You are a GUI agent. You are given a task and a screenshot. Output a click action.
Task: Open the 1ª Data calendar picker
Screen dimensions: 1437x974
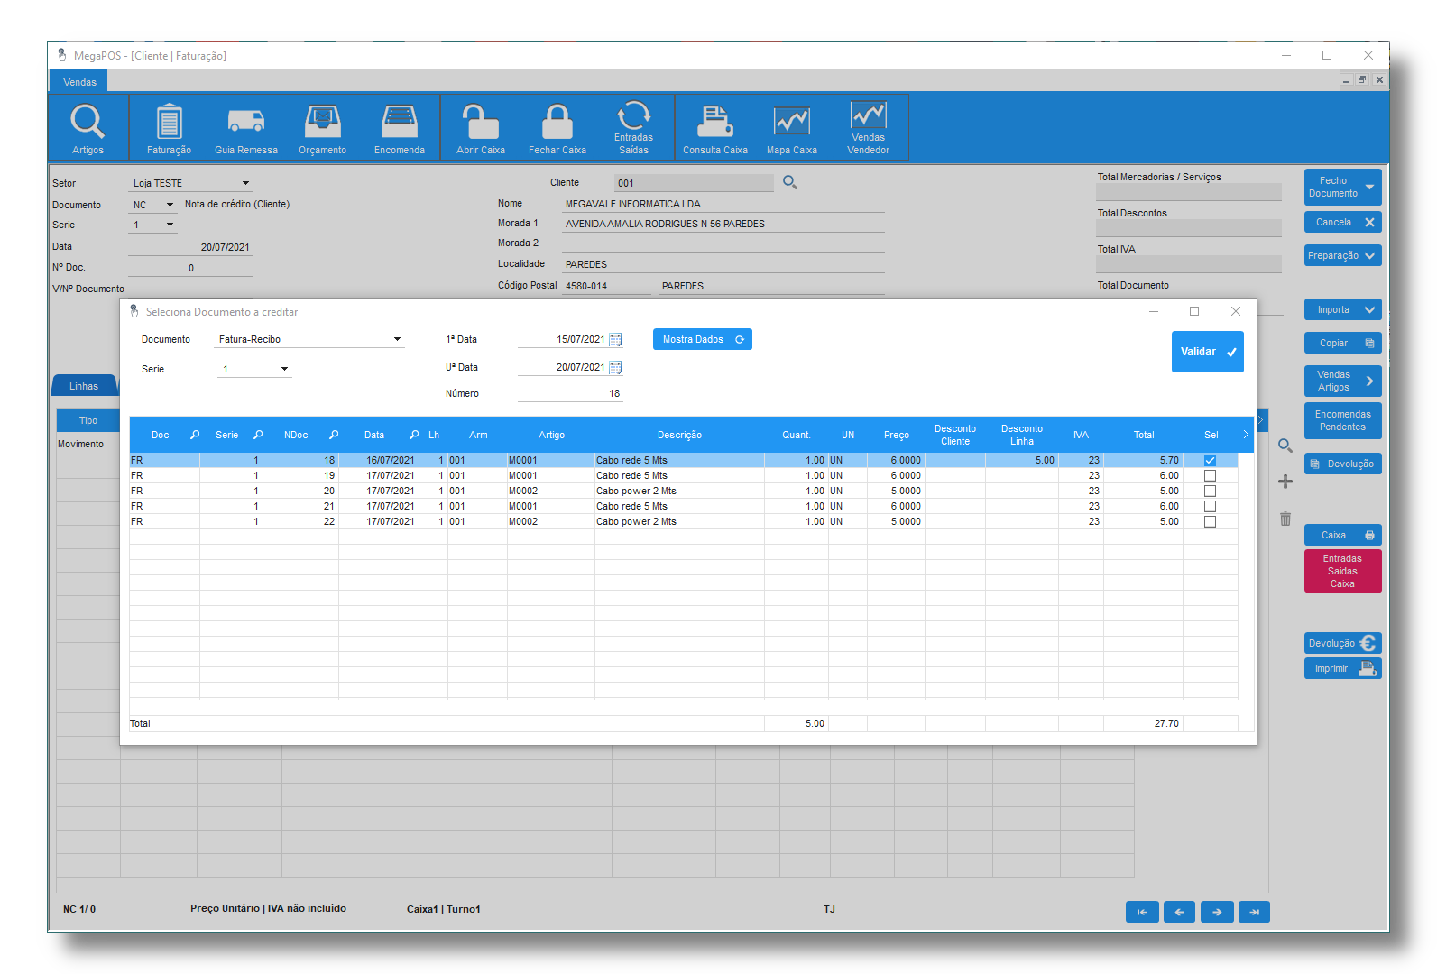pos(615,340)
